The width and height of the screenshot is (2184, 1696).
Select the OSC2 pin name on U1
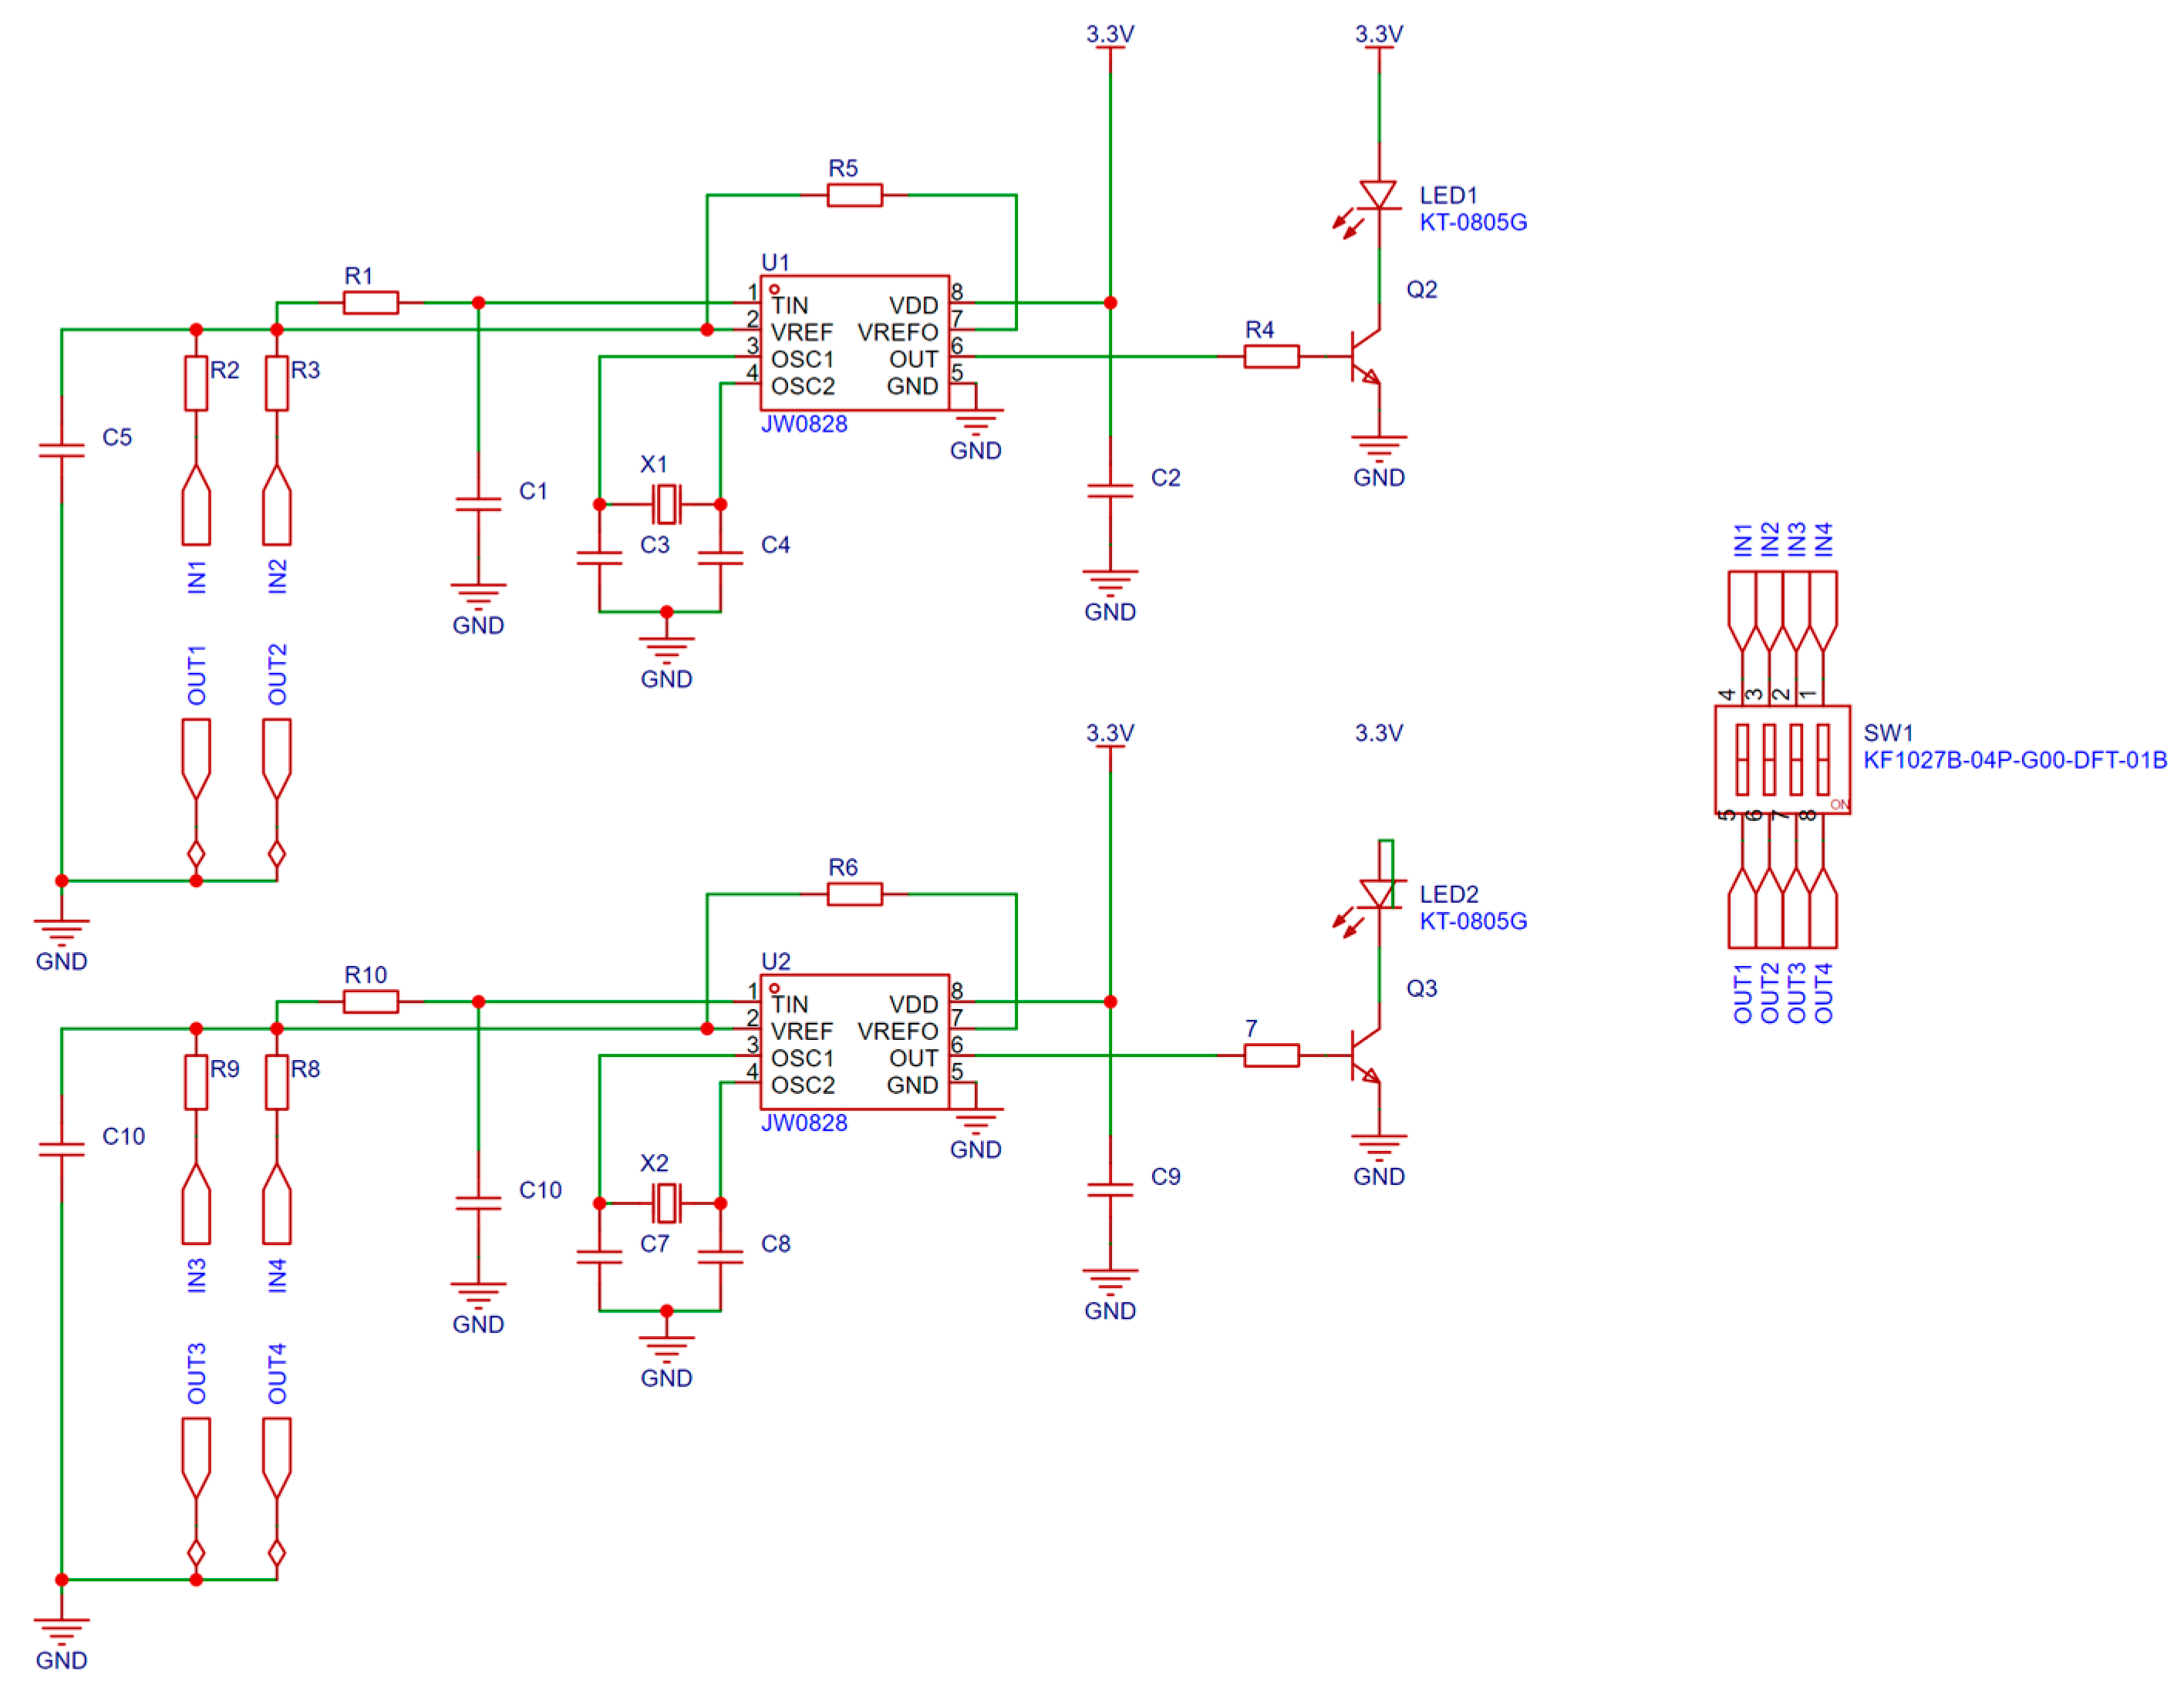pyautogui.click(x=802, y=385)
